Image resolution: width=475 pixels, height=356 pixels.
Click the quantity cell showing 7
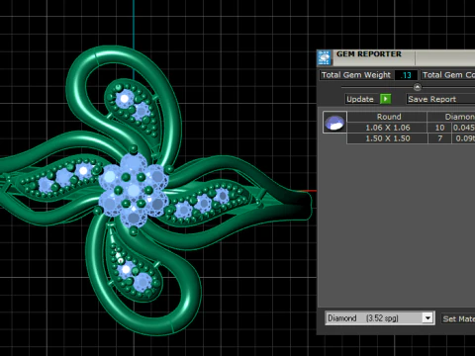[439, 138]
